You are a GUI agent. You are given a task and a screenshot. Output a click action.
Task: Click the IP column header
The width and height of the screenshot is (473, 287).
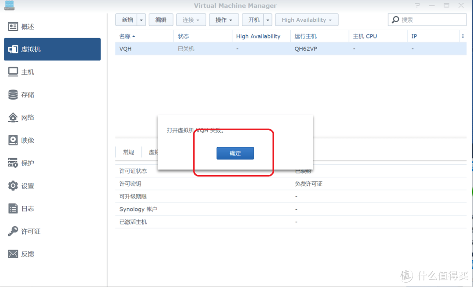click(x=433, y=36)
